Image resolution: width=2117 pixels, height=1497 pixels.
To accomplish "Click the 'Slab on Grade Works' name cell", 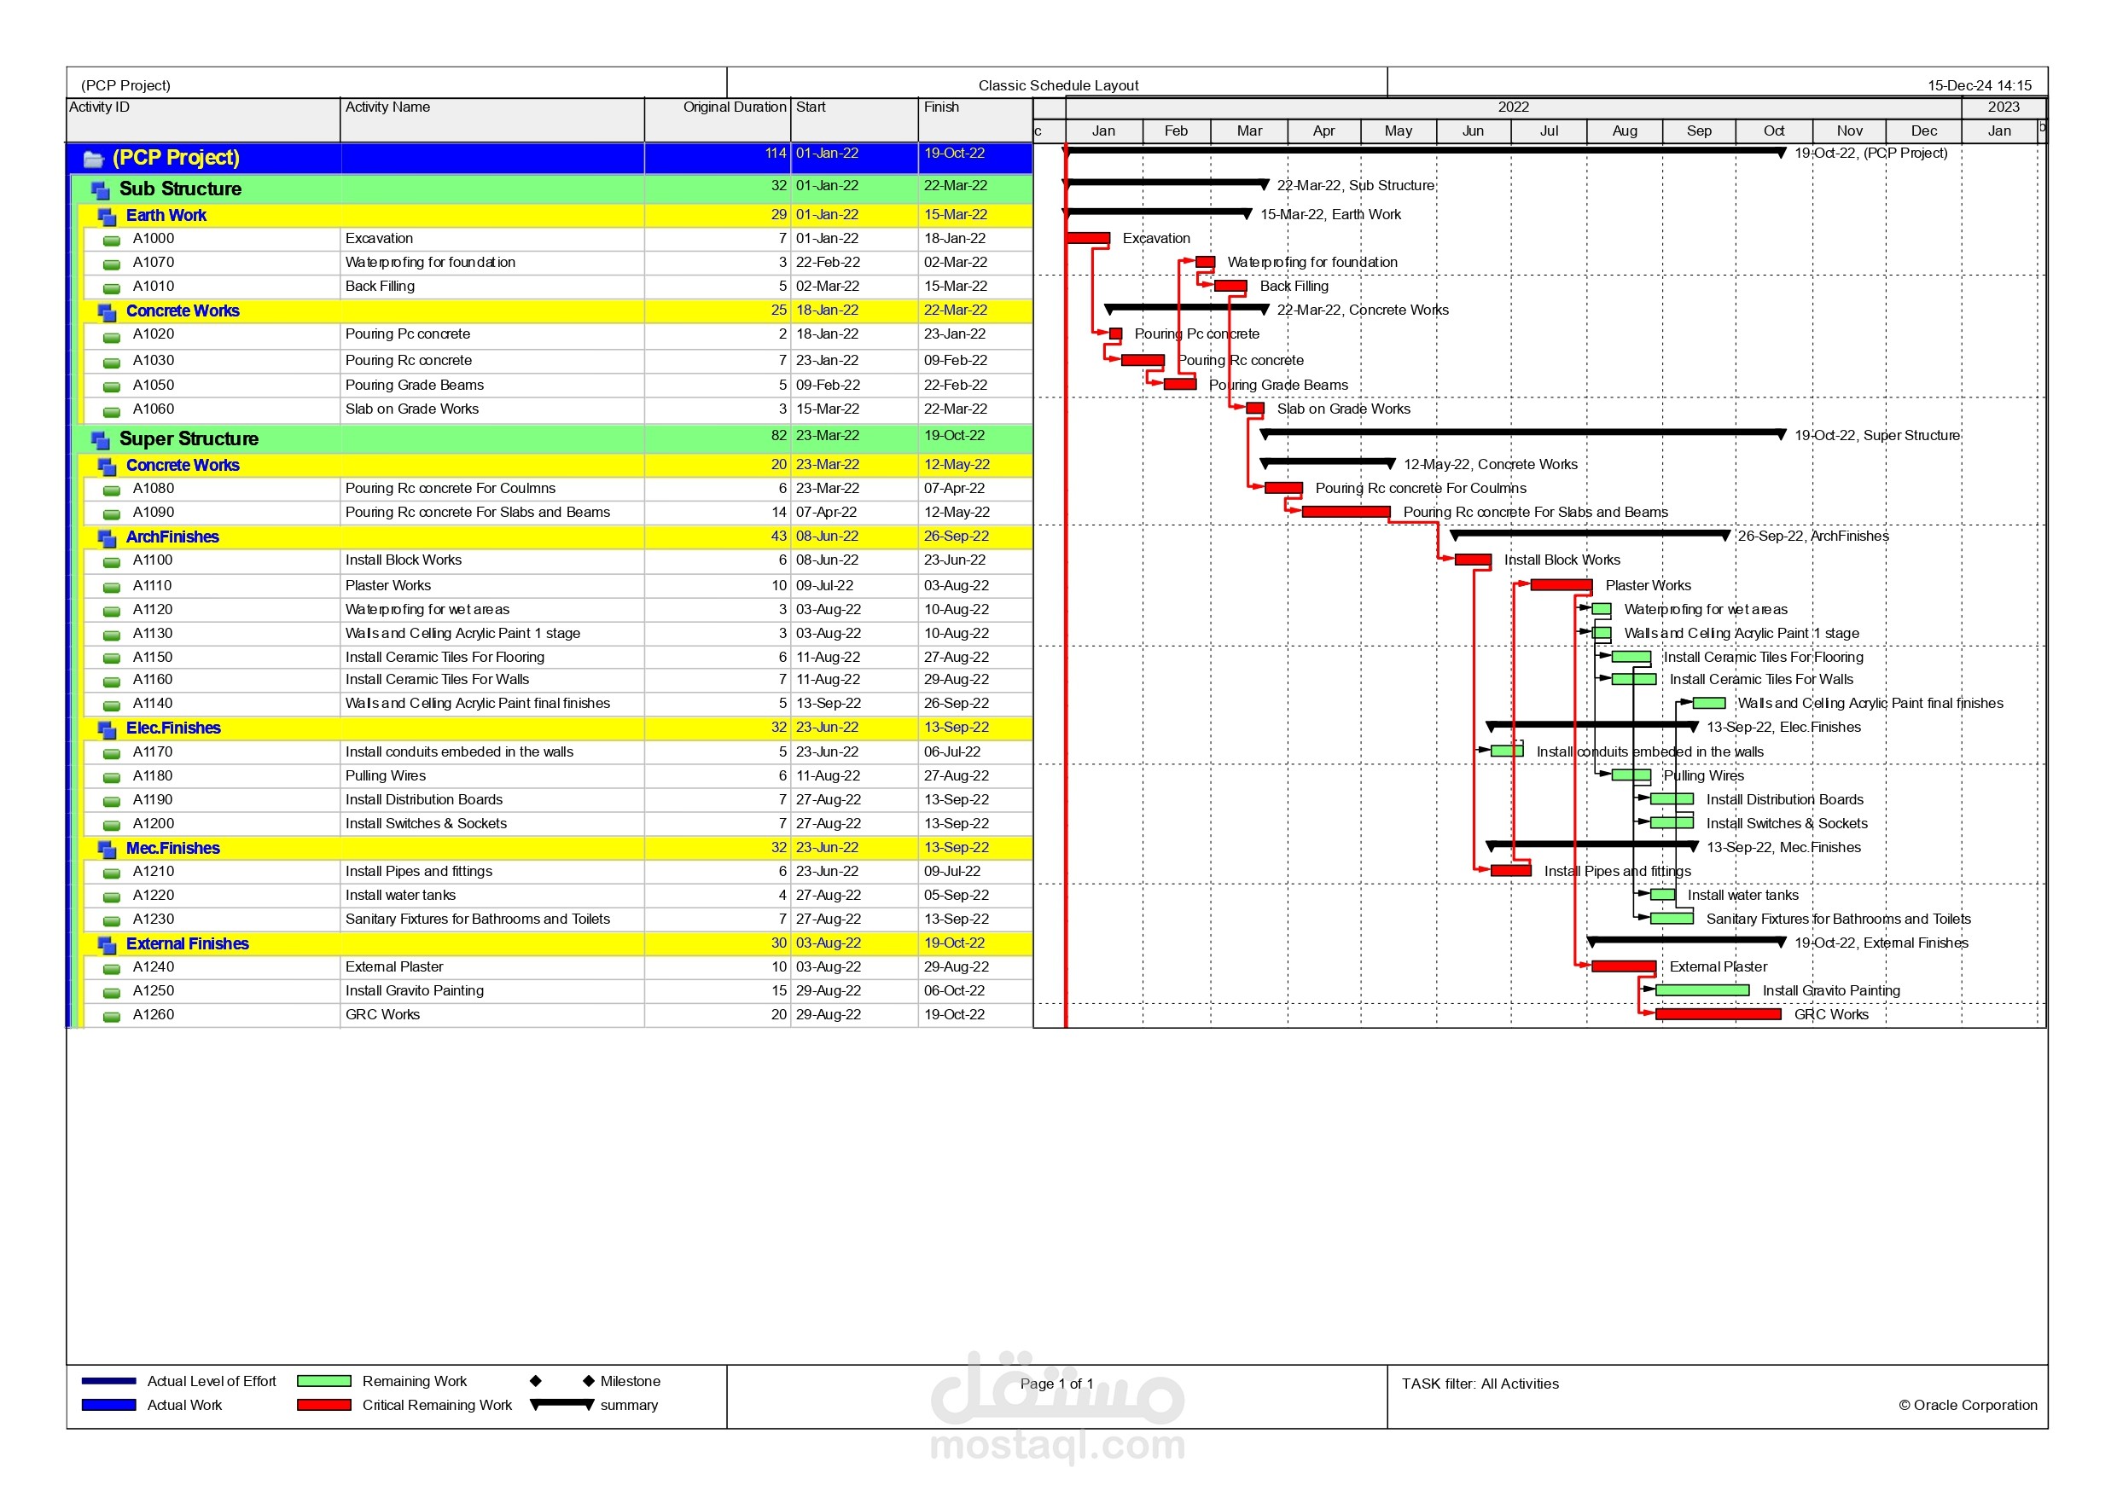I will tap(492, 409).
